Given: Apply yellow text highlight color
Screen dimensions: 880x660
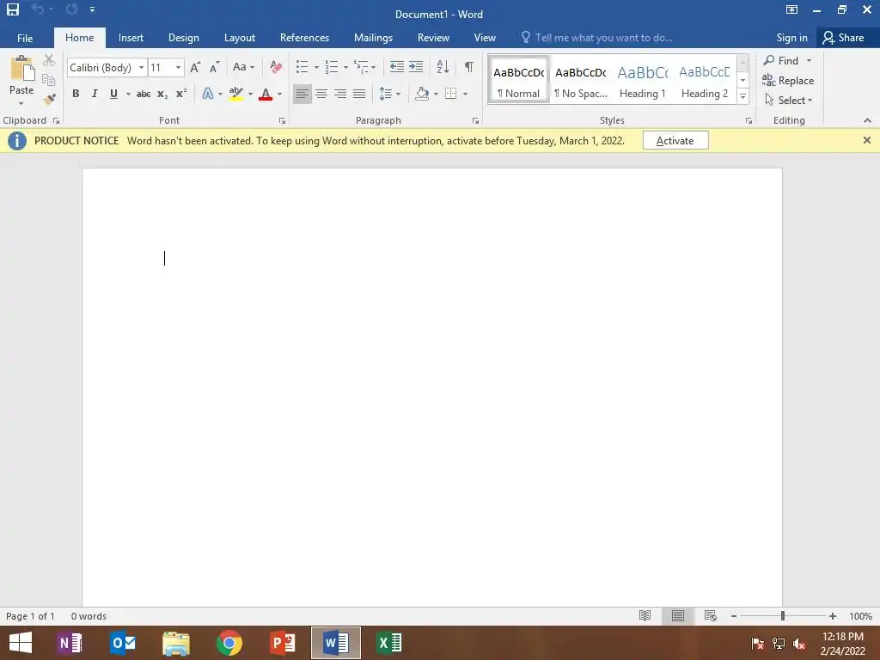Looking at the screenshot, I should (x=236, y=94).
